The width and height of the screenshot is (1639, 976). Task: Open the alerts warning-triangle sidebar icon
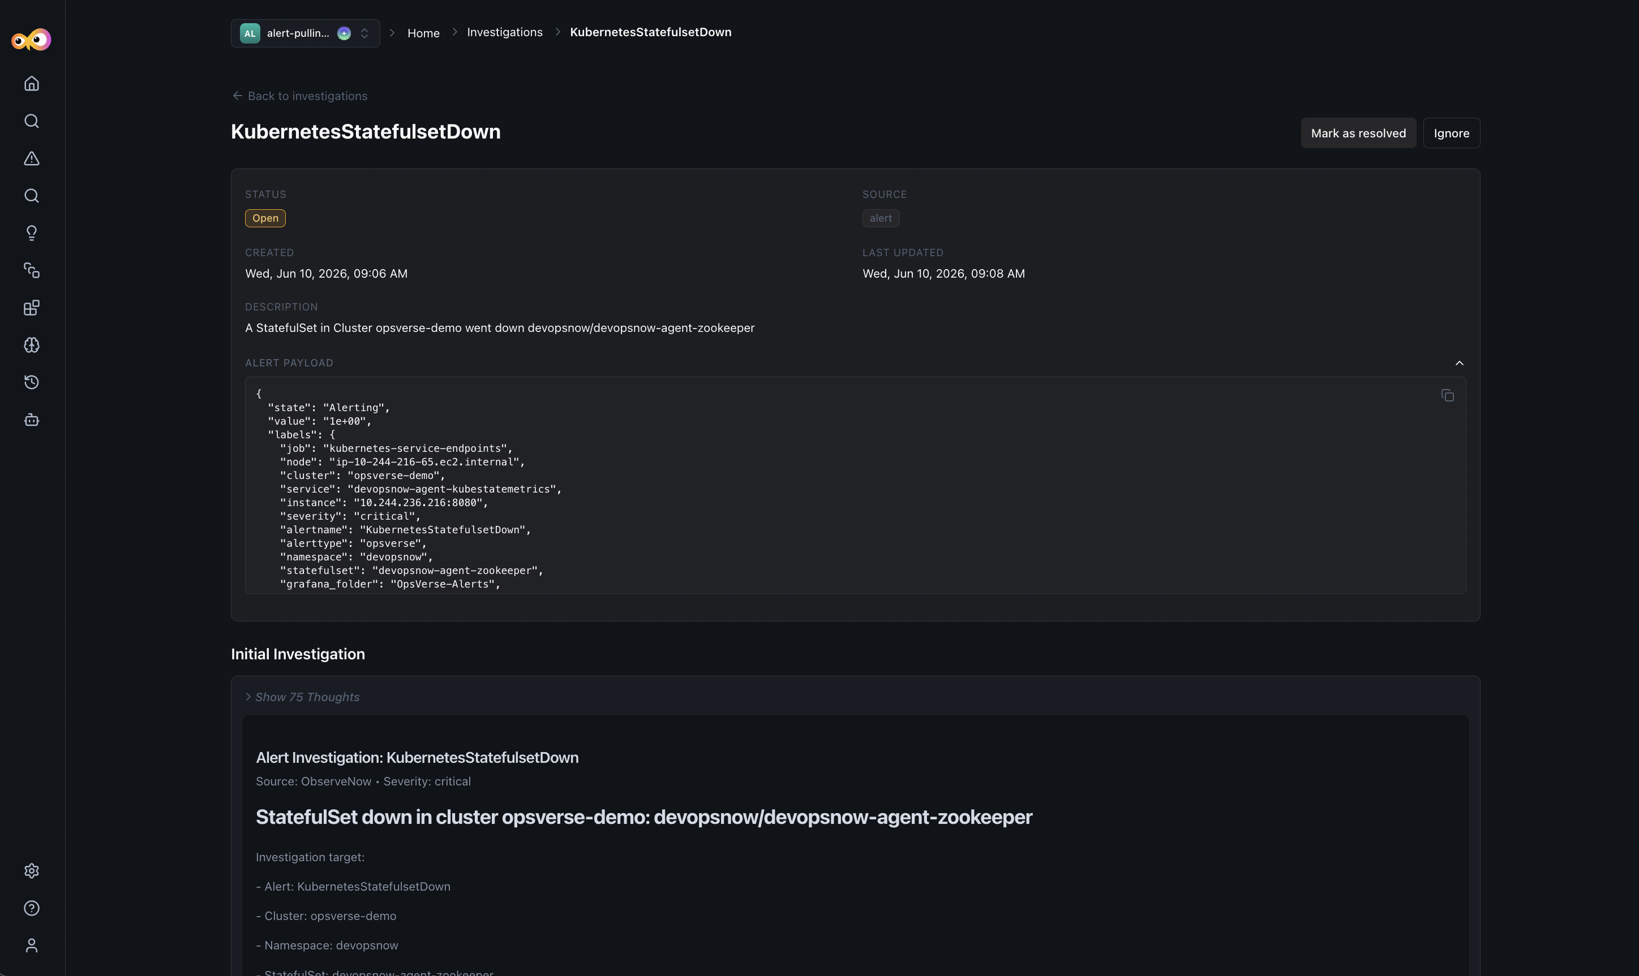click(x=32, y=158)
